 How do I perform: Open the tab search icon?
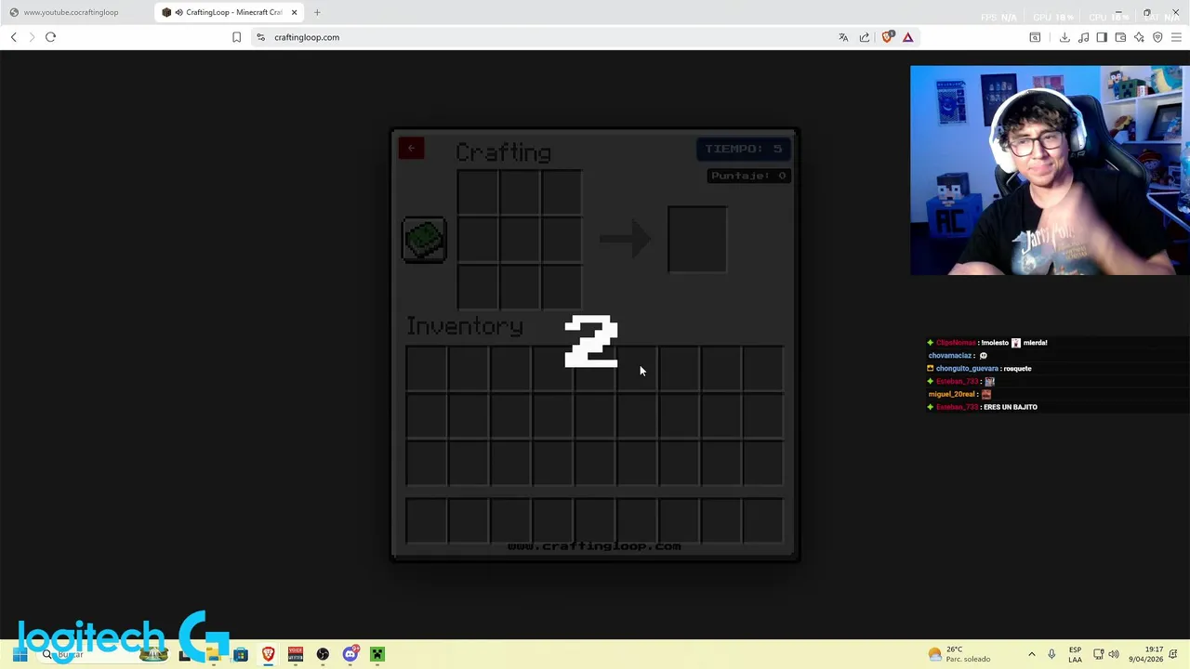(x=1035, y=37)
